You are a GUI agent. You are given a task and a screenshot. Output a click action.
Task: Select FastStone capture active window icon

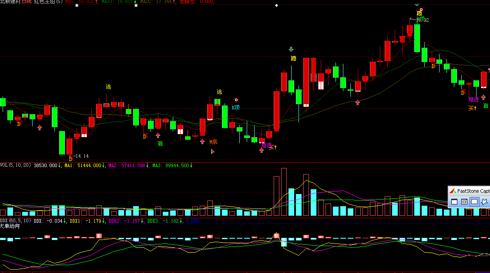[x=454, y=202]
